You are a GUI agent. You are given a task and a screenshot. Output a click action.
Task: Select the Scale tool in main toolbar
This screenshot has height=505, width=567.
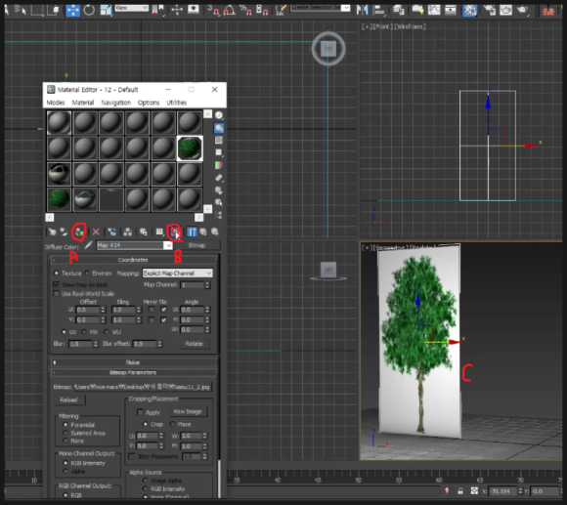coord(106,10)
